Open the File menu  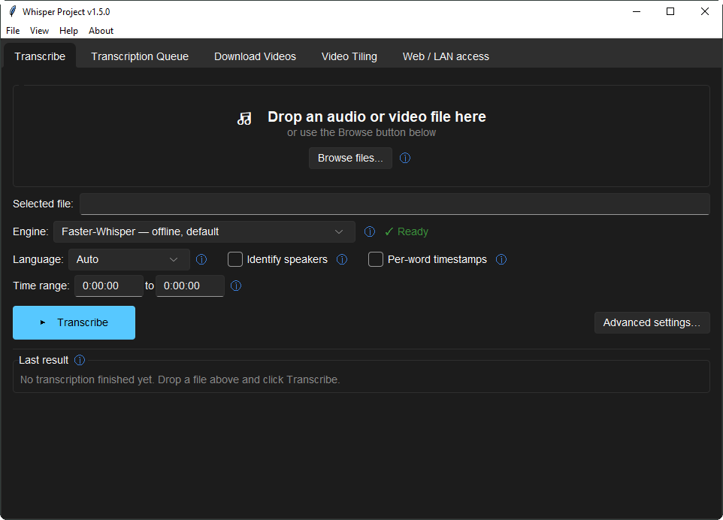coord(13,30)
